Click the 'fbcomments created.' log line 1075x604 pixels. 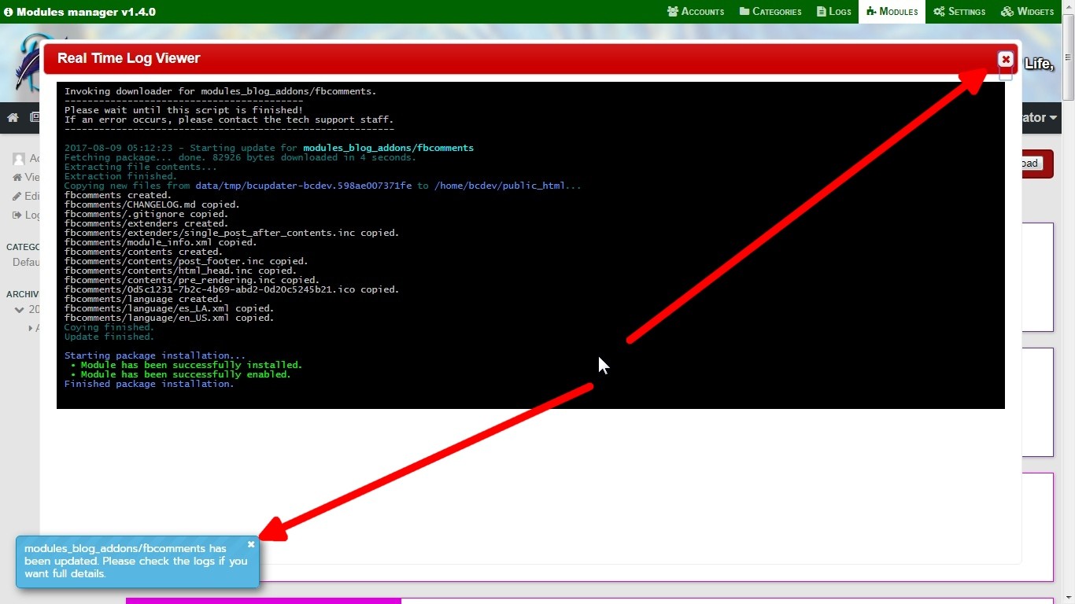117,195
